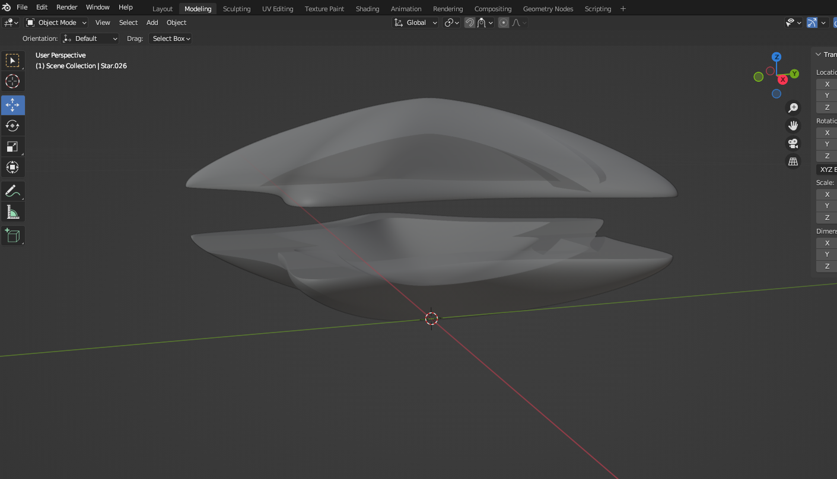Switch to the UV Editing workspace tab

pyautogui.click(x=278, y=9)
